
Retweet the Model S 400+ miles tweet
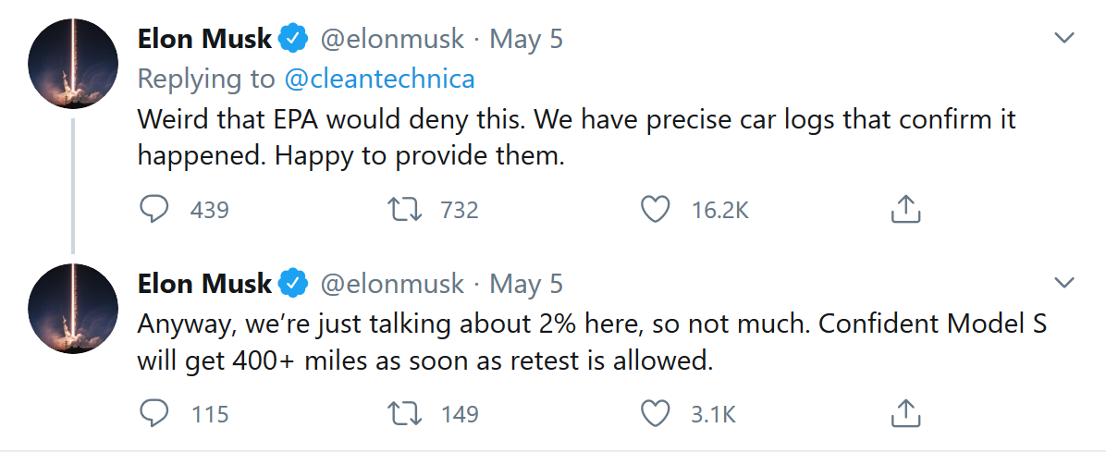pos(406,414)
